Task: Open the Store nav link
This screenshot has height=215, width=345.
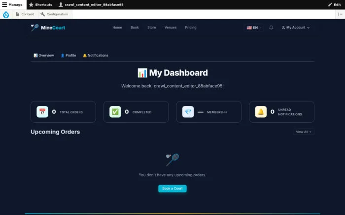Action: [x=152, y=27]
